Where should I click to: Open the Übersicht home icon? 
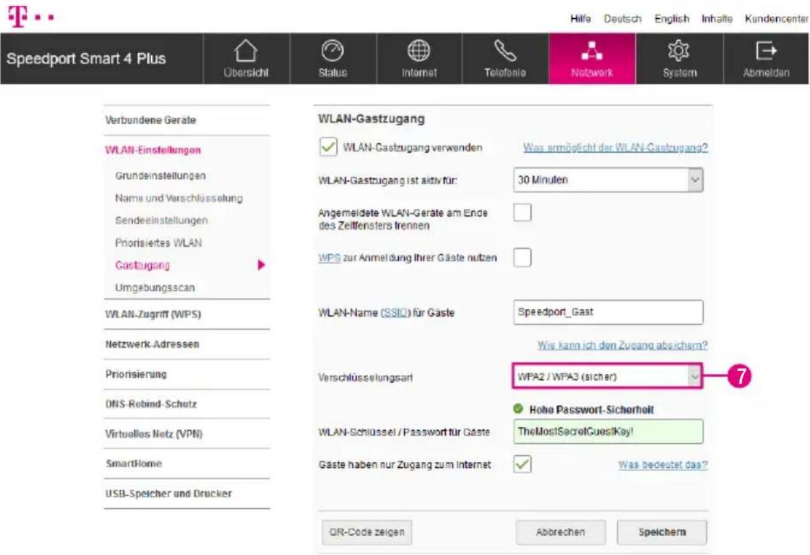[x=246, y=51]
